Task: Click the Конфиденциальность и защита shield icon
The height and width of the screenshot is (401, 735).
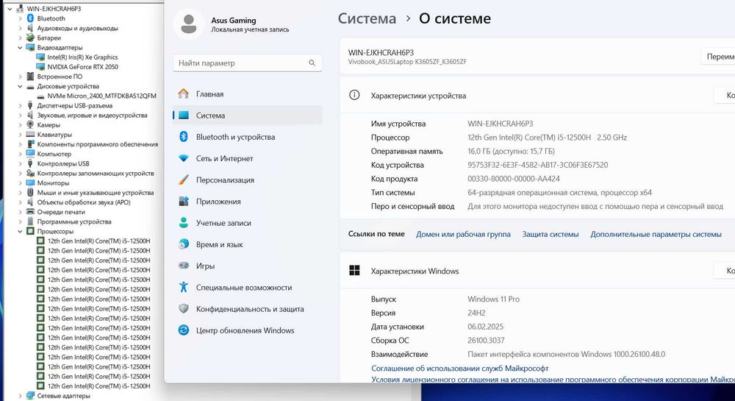Action: [184, 308]
